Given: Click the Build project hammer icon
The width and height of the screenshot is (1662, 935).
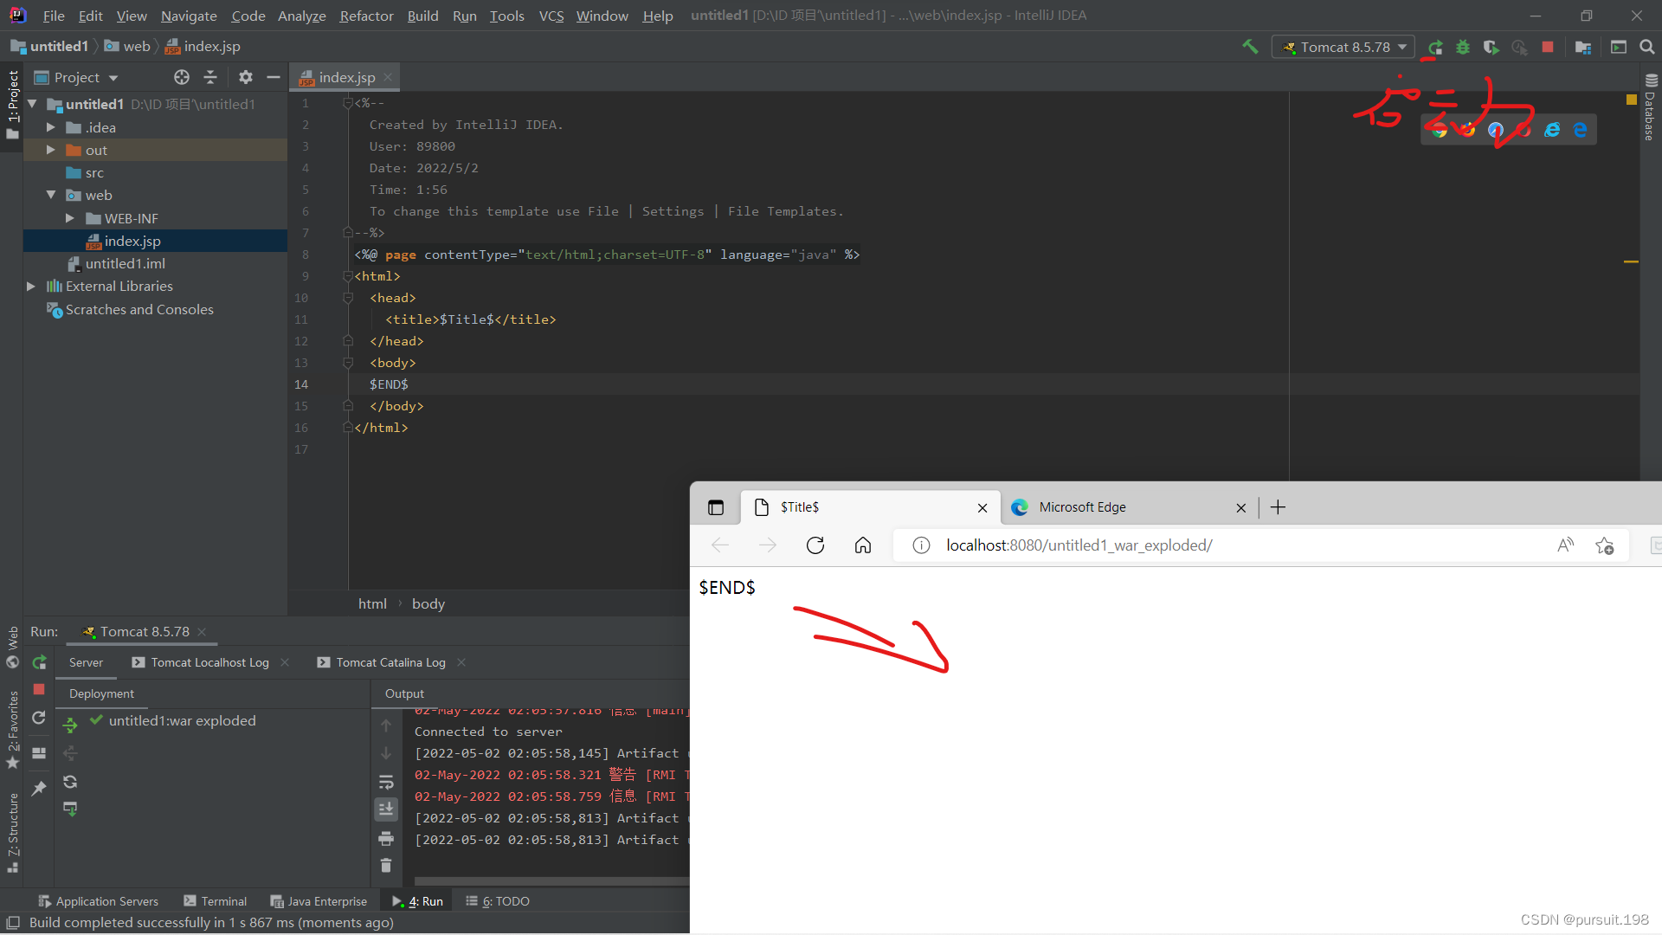Looking at the screenshot, I should (x=1250, y=47).
